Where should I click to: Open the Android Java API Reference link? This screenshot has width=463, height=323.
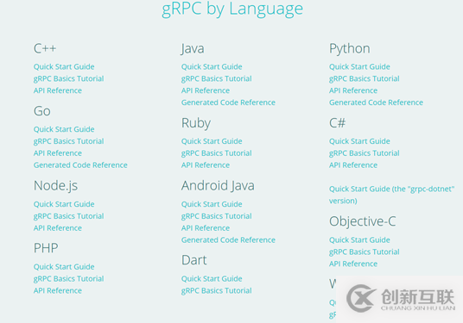[x=206, y=228]
